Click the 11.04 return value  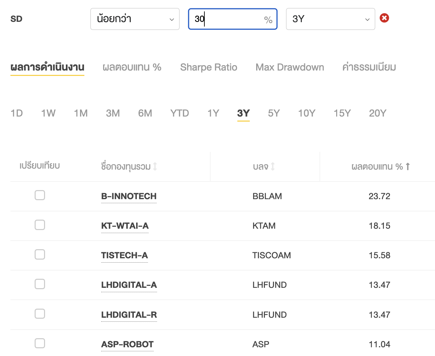(380, 344)
